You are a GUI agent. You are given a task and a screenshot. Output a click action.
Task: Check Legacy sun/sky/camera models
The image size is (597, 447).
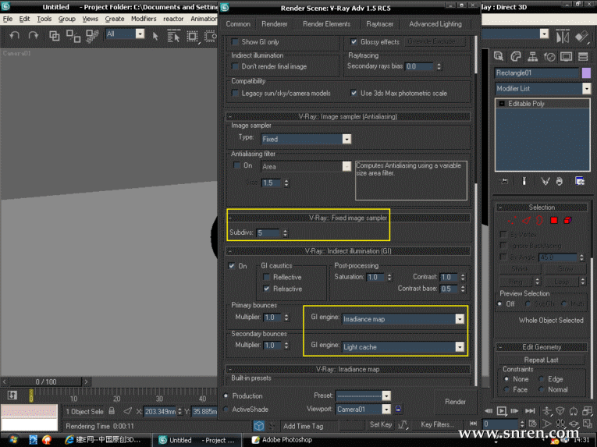tap(236, 93)
